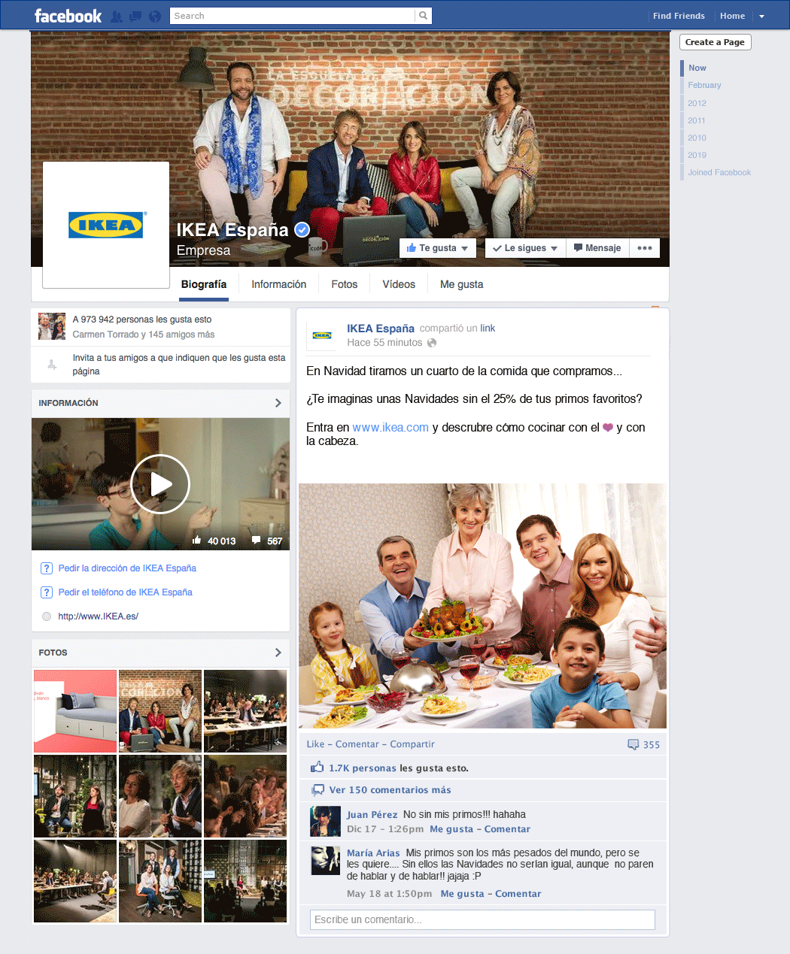
Task: Open the three-dots more options button
Action: pos(645,248)
